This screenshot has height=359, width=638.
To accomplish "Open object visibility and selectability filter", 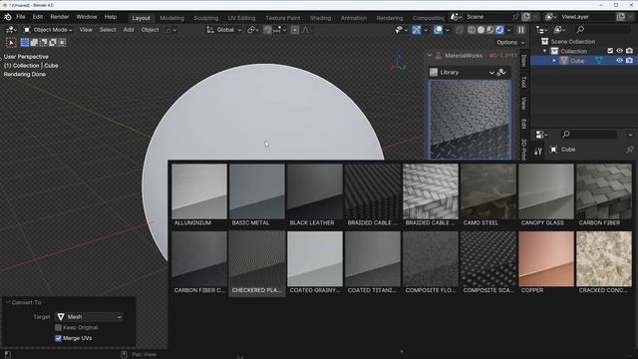I will click(x=401, y=30).
